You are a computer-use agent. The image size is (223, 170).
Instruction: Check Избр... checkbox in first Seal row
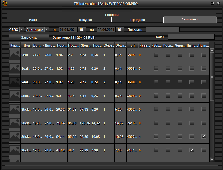point(156,55)
